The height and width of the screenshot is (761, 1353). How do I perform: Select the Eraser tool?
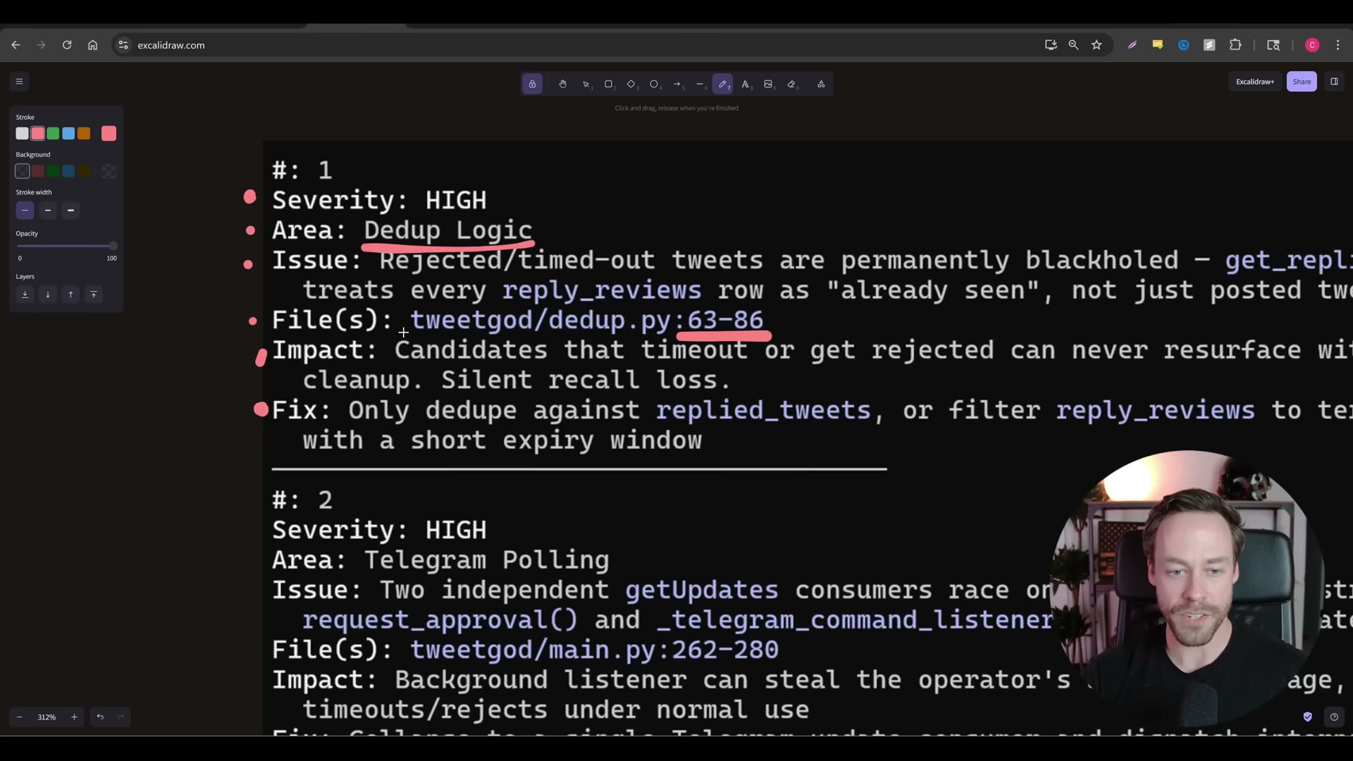tap(791, 84)
